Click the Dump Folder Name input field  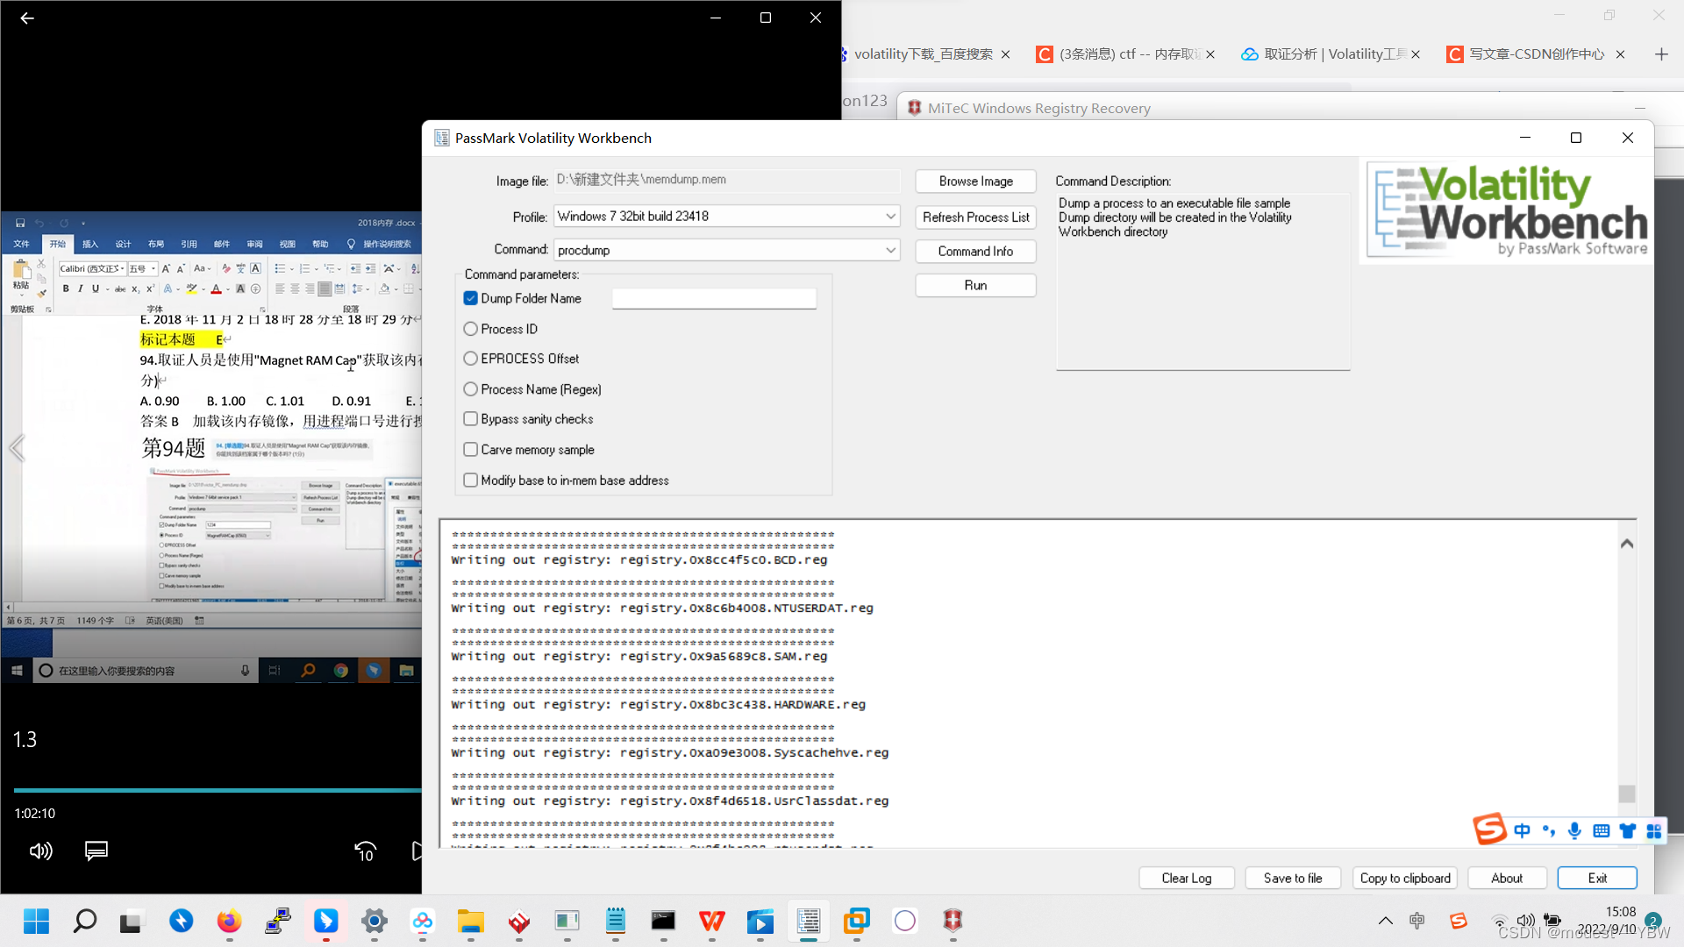coord(714,298)
